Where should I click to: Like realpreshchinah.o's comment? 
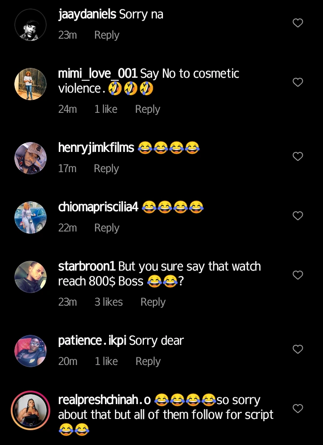298,409
